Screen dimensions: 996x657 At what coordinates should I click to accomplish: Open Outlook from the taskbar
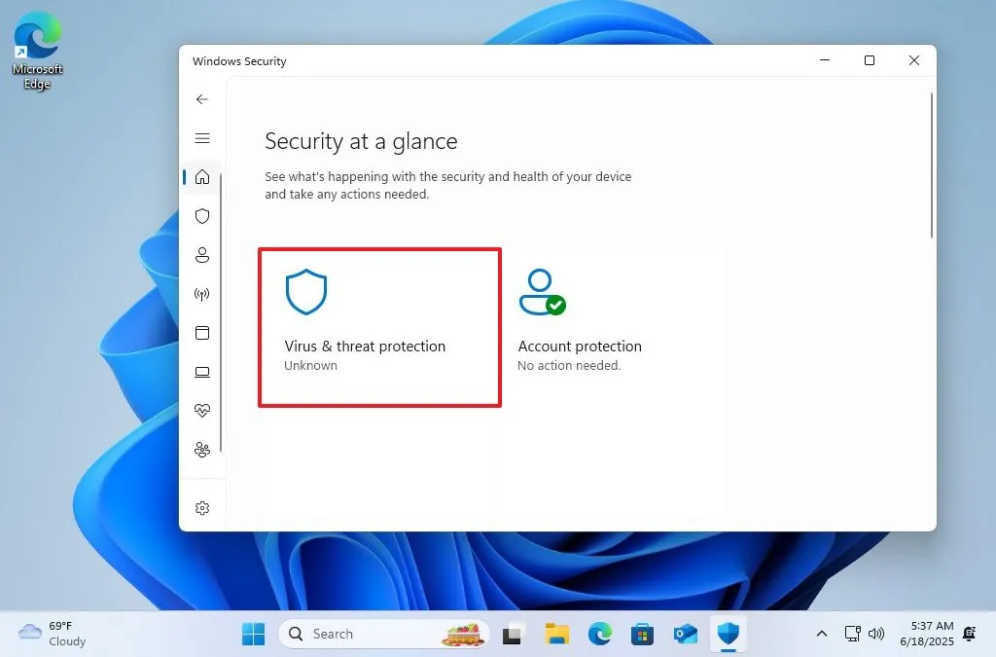click(x=685, y=634)
